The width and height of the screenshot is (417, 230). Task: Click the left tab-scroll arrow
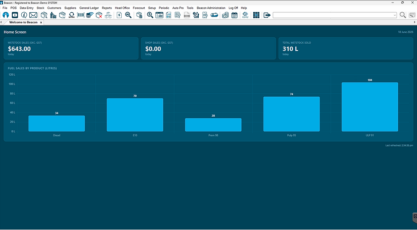click(x=1, y=22)
